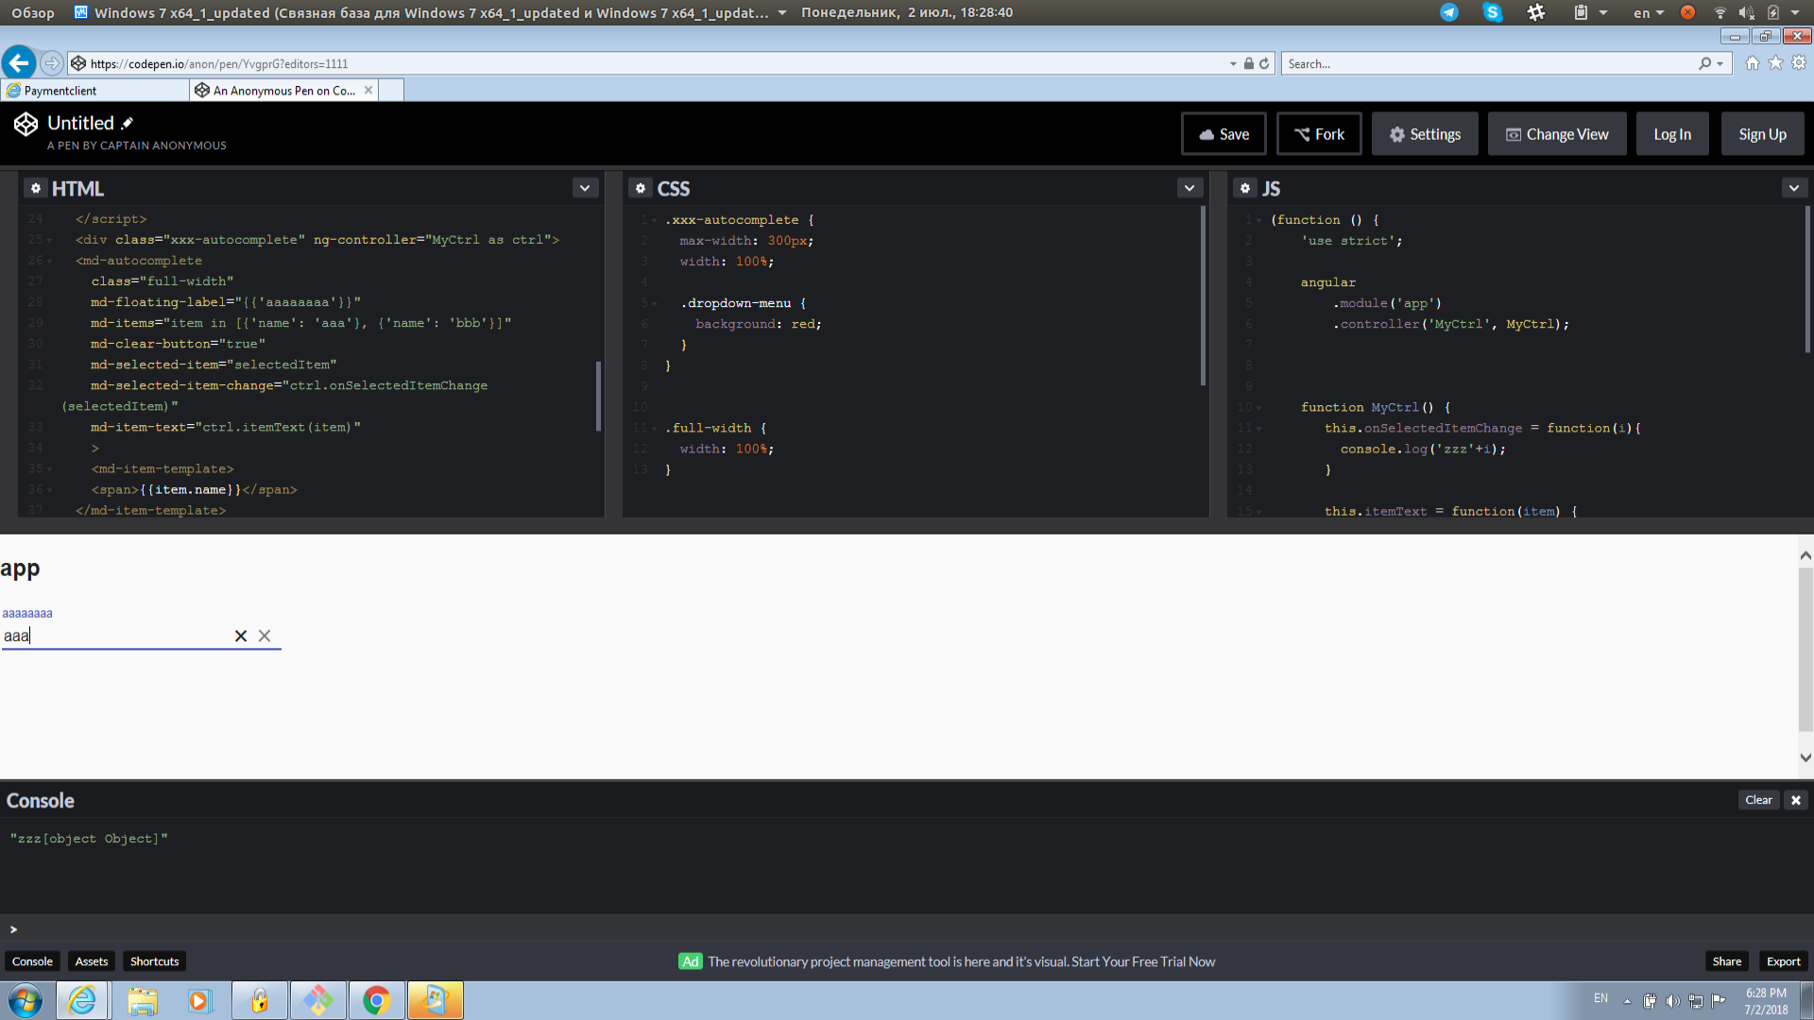Clear autocomplete input with first X
This screenshot has width=1814, height=1020.
[241, 636]
